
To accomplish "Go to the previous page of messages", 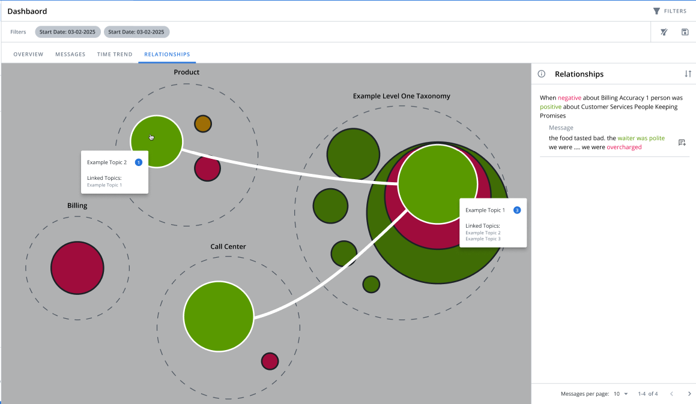I will point(671,394).
